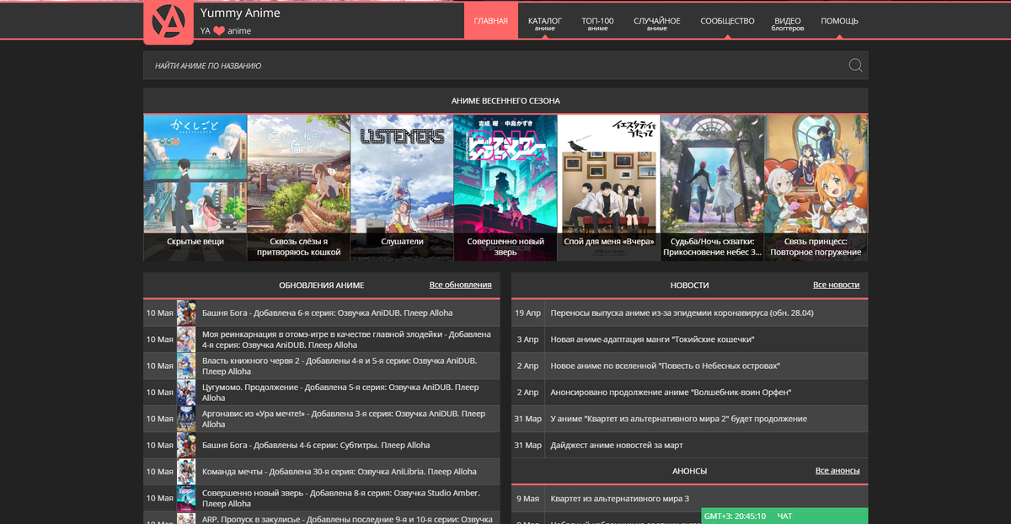Open the Спой для меня «Вчера» poster
1011x524 pixels.
pyautogui.click(x=609, y=188)
